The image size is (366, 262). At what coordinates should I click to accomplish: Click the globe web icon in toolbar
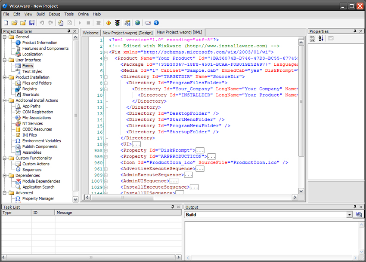tap(137, 23)
